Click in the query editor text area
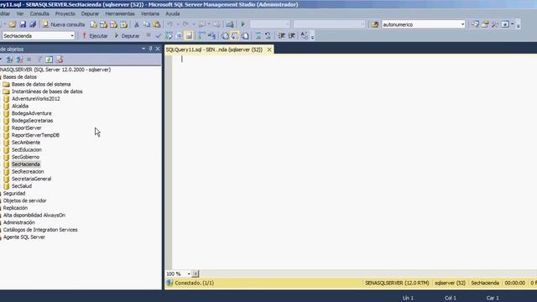Viewport: 537px width, 302px height. 354,161
